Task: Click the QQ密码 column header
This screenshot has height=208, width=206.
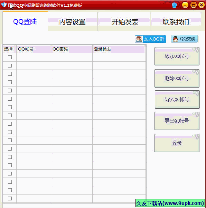Action: pyautogui.click(x=72, y=49)
